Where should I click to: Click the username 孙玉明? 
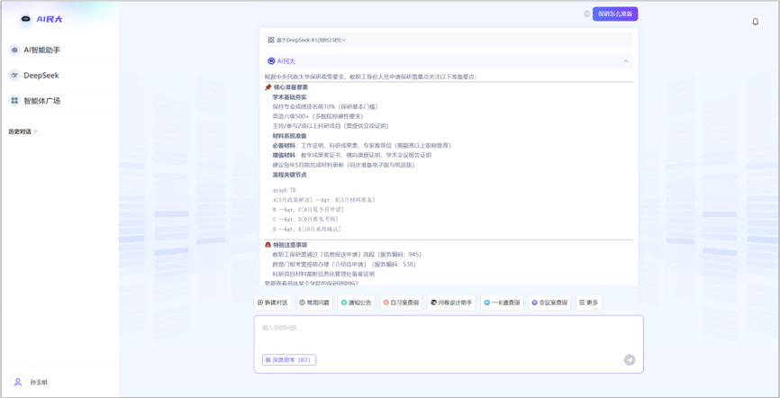(39, 383)
